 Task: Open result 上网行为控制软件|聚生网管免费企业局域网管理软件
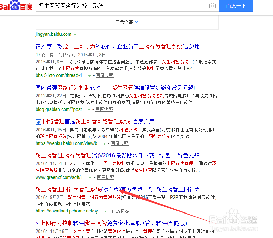coord(111,223)
